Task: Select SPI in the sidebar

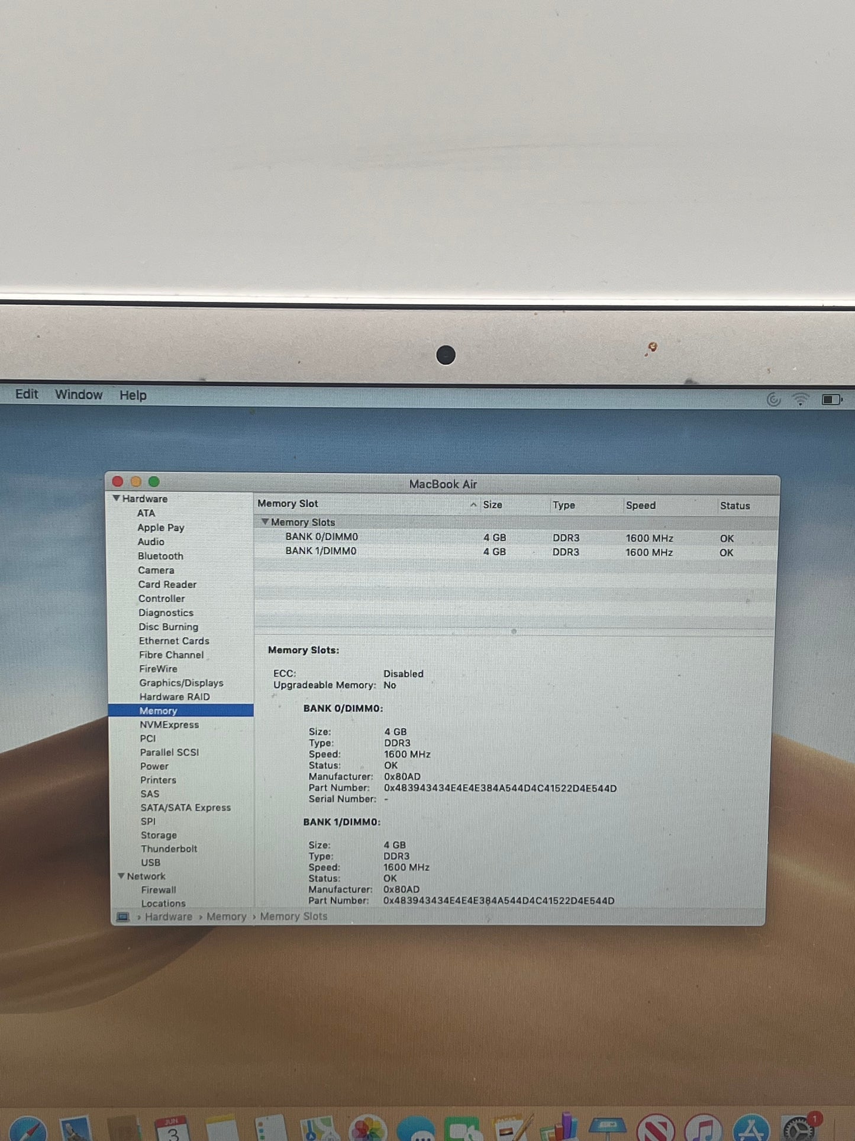Action: point(148,821)
